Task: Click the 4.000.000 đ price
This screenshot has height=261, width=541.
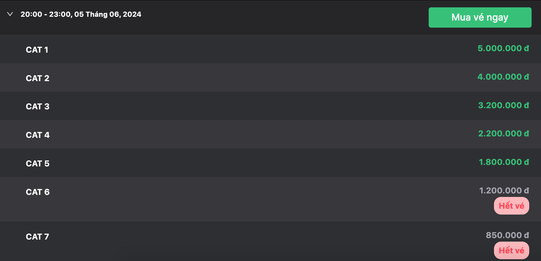Action: (503, 77)
